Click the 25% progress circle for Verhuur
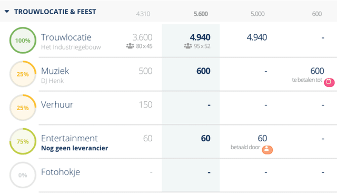 (23, 108)
